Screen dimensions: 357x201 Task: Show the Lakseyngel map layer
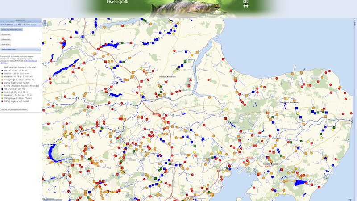click(6, 39)
